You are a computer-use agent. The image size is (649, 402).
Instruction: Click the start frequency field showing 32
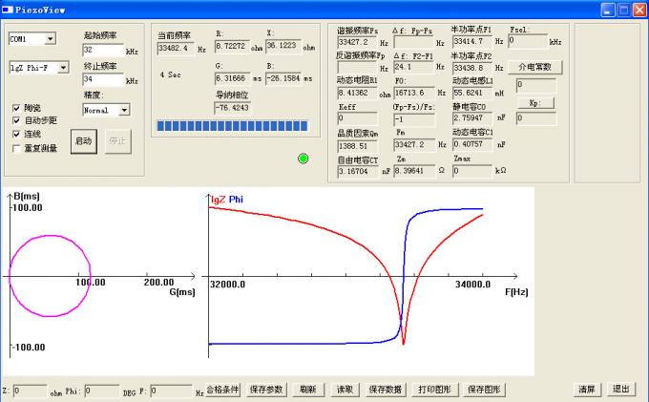point(103,50)
